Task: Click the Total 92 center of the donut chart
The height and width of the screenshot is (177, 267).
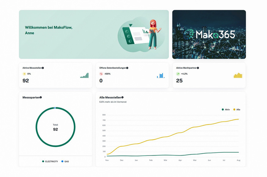Action: click(x=55, y=127)
